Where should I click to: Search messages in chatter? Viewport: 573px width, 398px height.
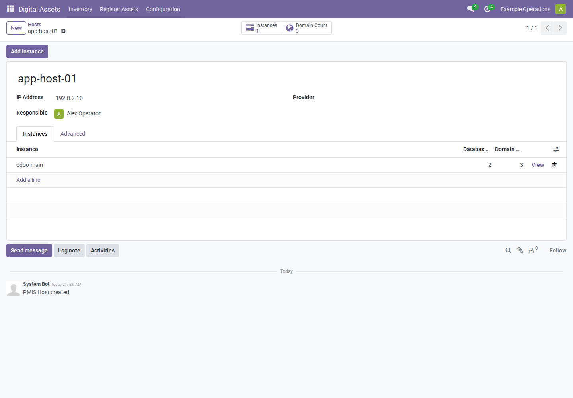(x=508, y=250)
